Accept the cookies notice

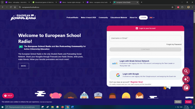(188, 102)
